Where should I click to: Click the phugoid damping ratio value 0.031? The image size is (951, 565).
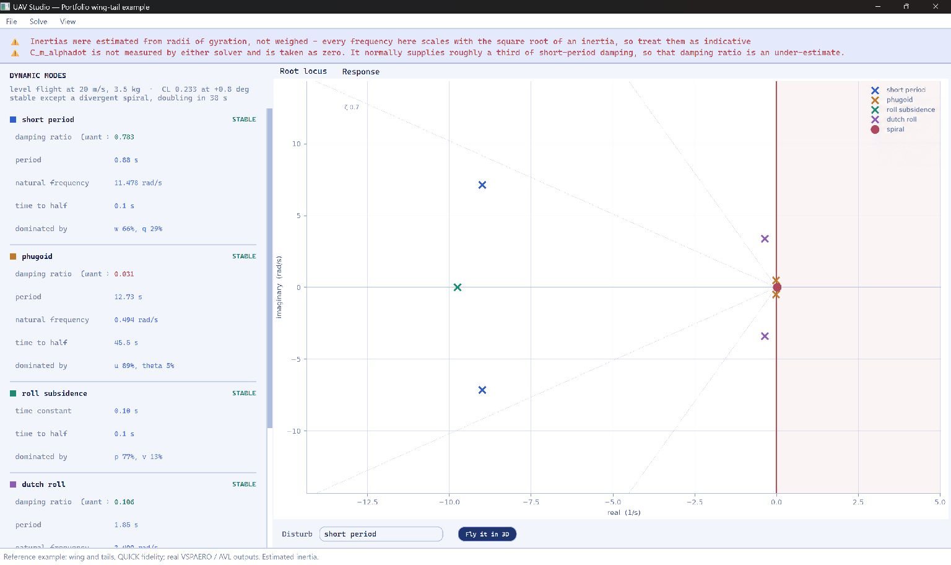(124, 274)
